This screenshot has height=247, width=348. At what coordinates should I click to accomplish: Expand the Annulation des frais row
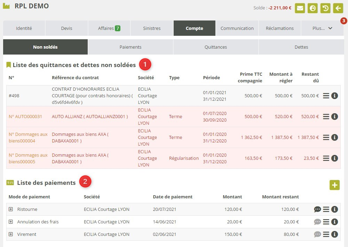tap(11, 222)
